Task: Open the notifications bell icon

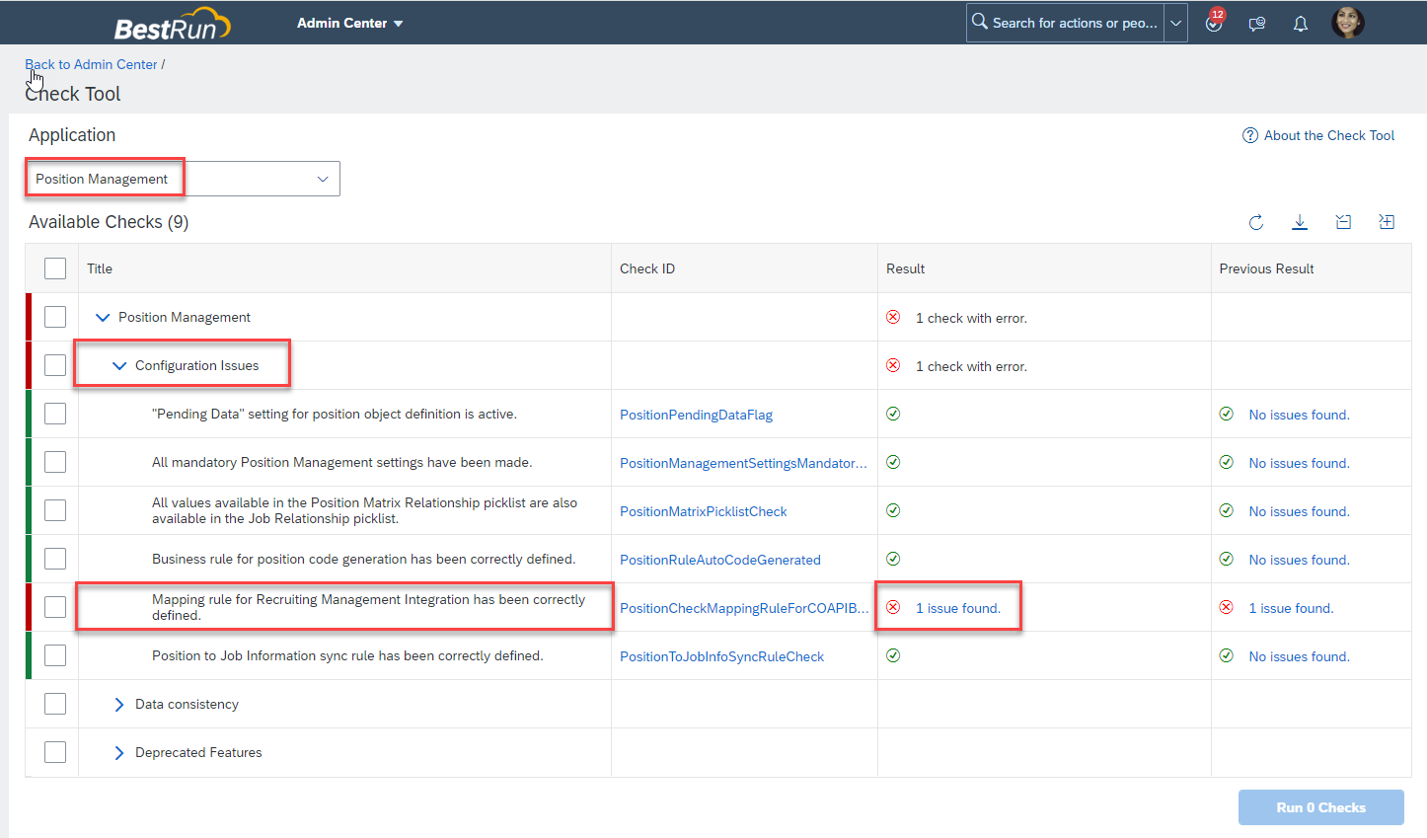Action: [1301, 24]
